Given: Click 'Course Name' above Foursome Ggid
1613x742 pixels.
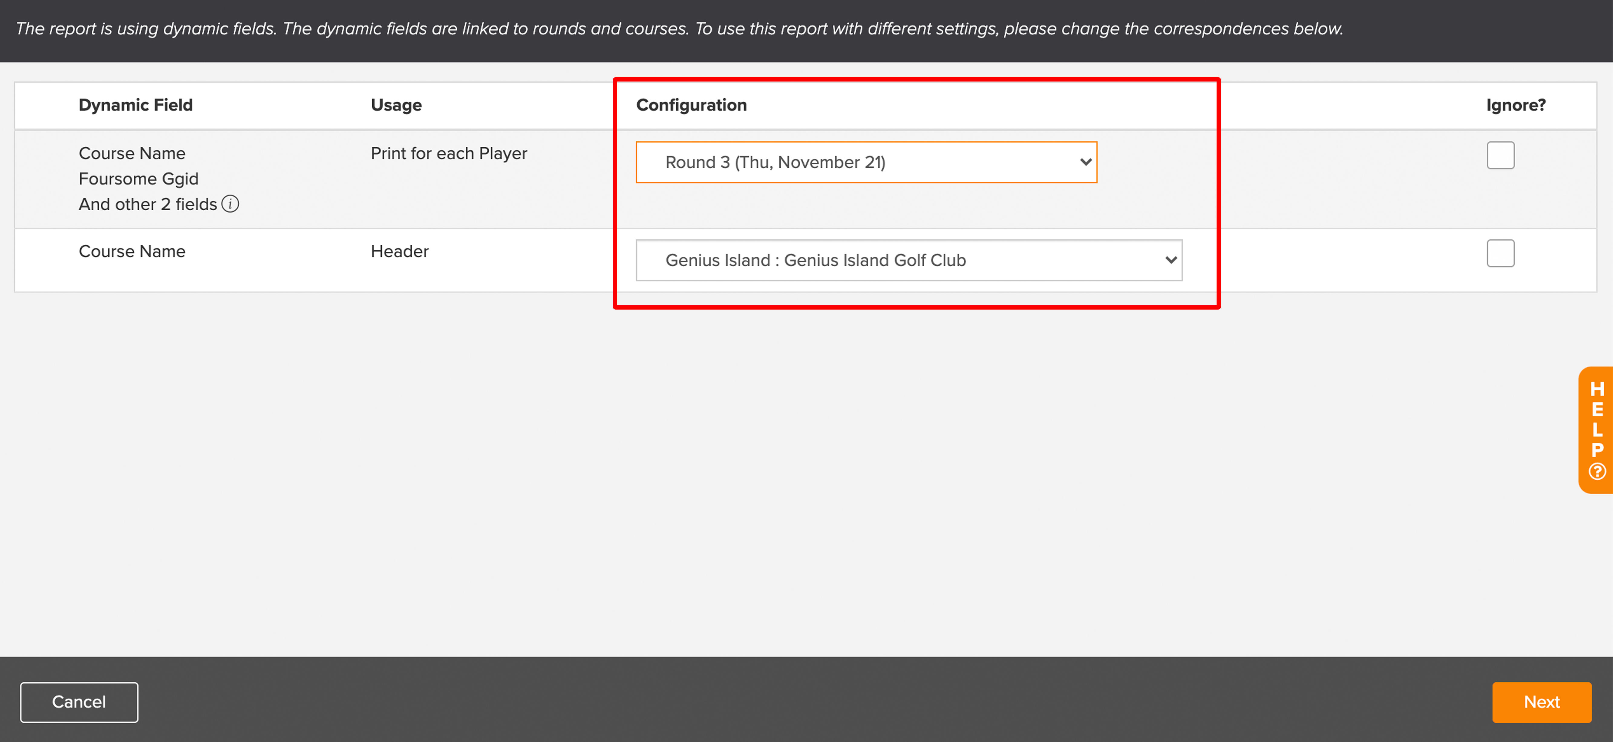Looking at the screenshot, I should tap(132, 153).
